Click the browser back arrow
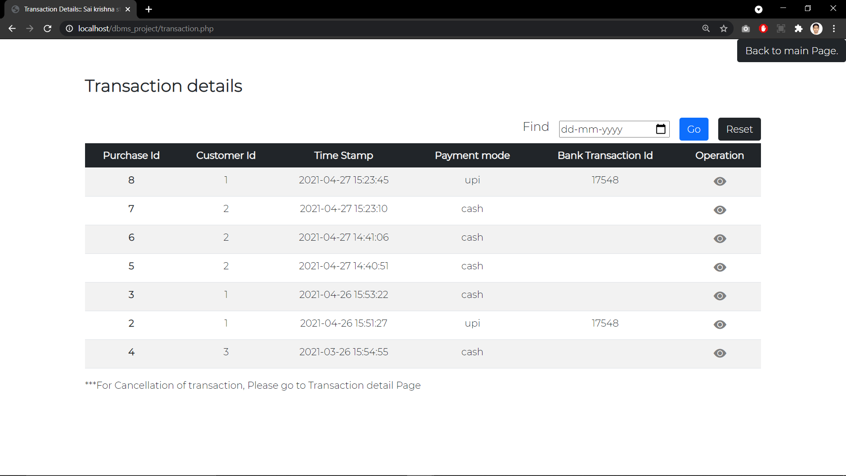 coord(12,29)
